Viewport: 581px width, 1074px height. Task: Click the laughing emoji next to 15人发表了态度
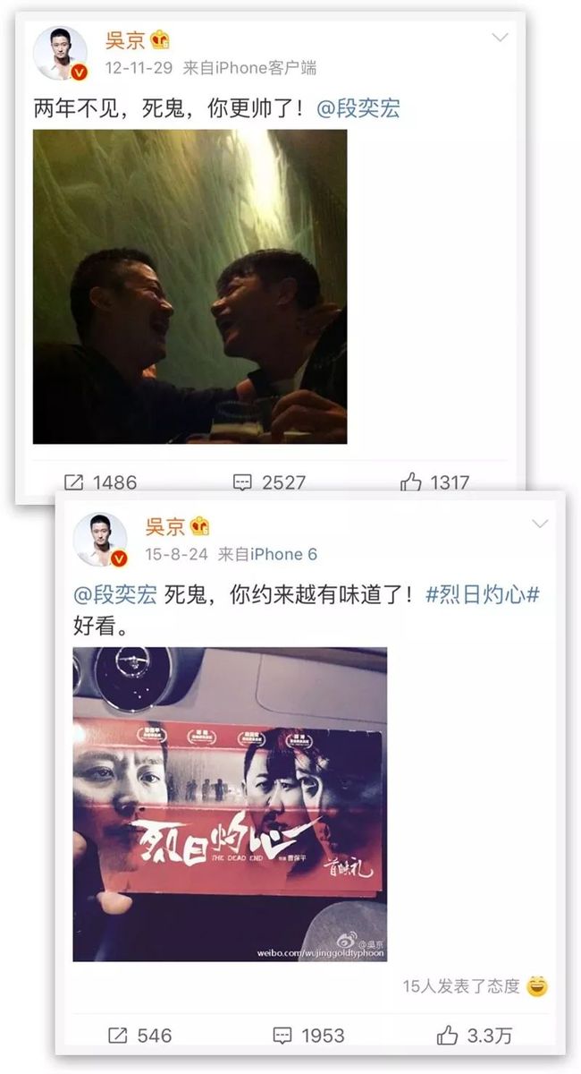tap(537, 986)
